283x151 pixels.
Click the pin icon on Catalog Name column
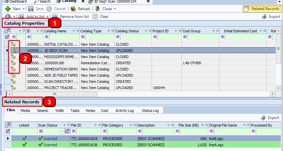(x=77, y=31)
